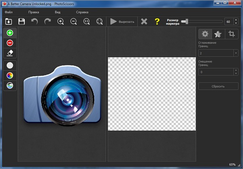Select the green foreground marker tool
The height and width of the screenshot is (169, 243).
click(x=10, y=33)
